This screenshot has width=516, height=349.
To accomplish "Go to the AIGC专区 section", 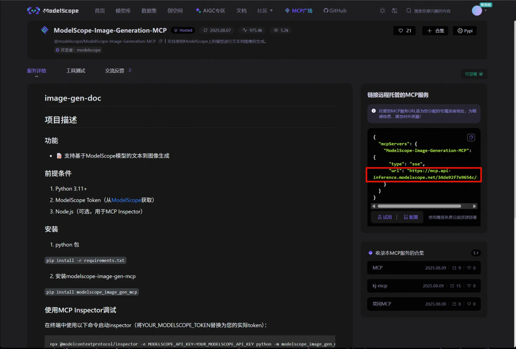I will 210,11.
